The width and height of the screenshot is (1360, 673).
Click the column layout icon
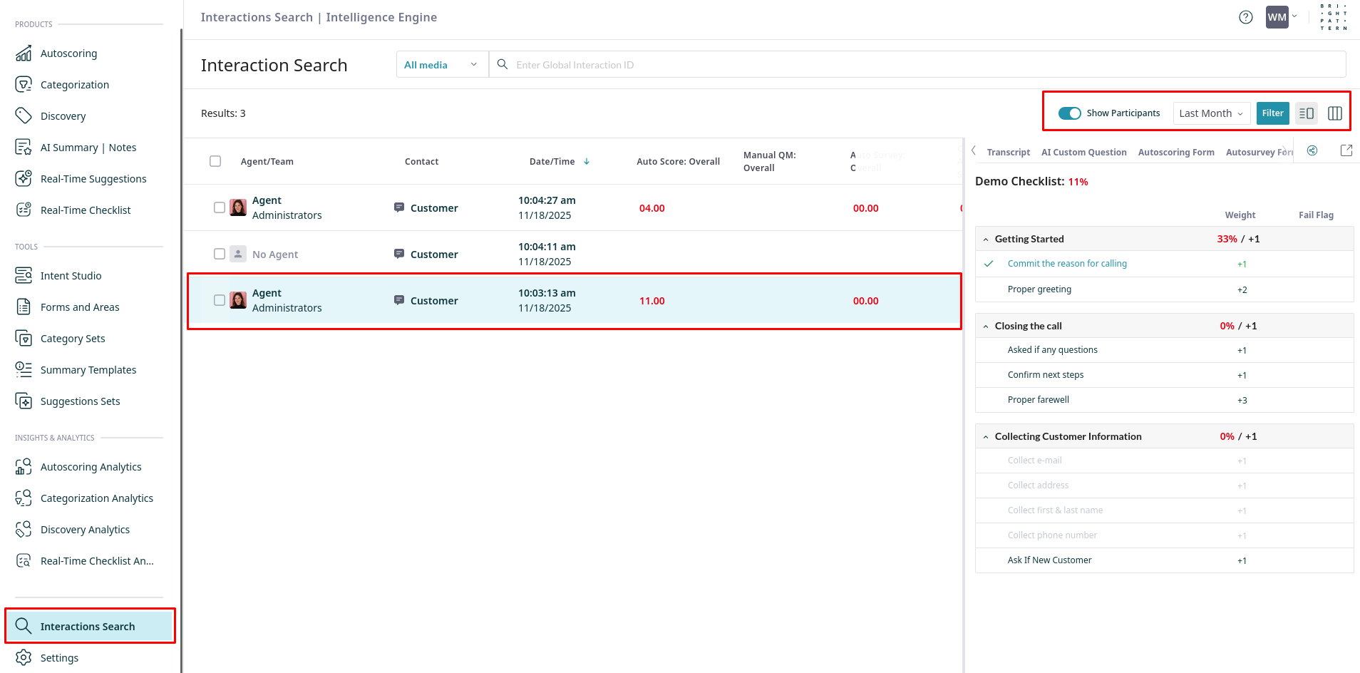[x=1334, y=113]
